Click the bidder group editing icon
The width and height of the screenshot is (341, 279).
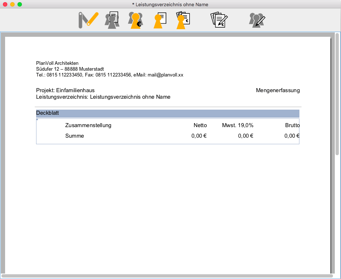[x=257, y=20]
